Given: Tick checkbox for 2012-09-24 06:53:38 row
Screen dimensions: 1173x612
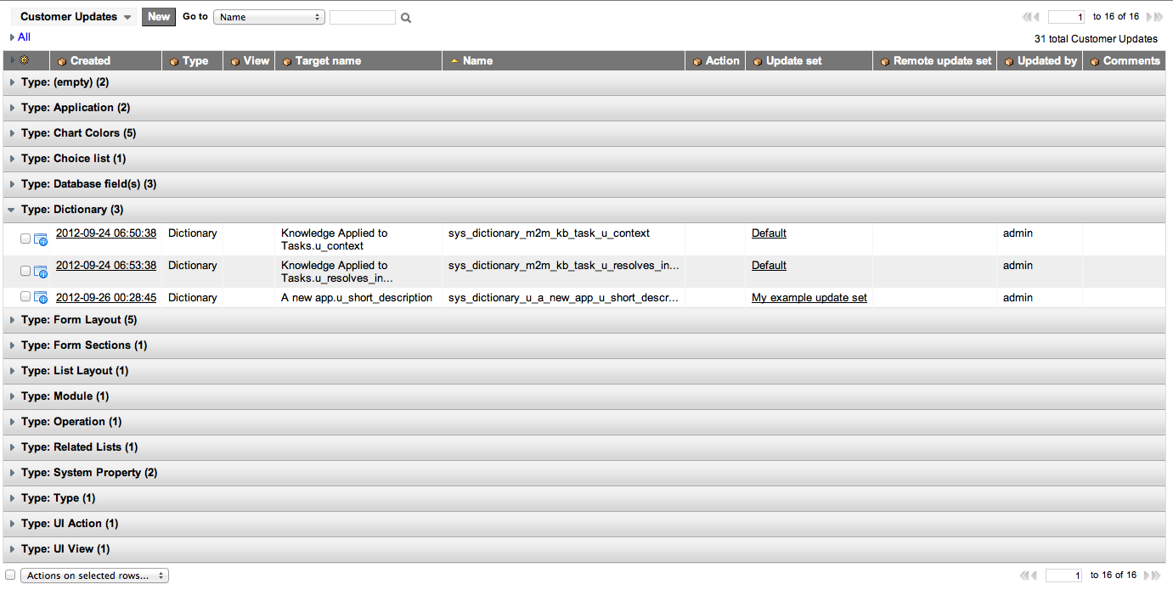Looking at the screenshot, I should click(x=25, y=271).
